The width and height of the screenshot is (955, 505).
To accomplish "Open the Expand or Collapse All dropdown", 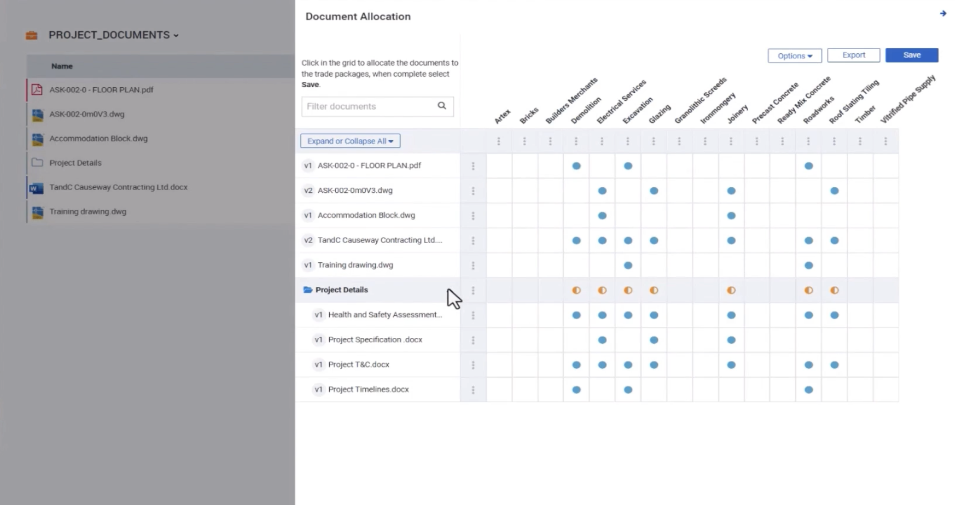I will tap(350, 141).
